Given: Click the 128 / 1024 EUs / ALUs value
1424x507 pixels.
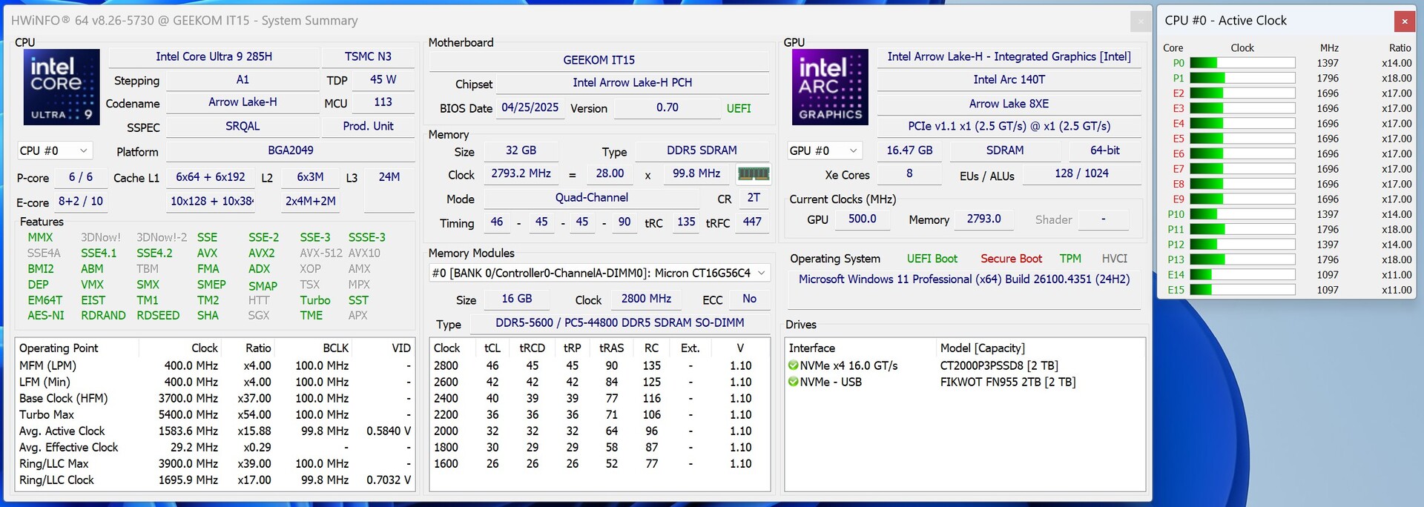Looking at the screenshot, I should point(1081,173).
